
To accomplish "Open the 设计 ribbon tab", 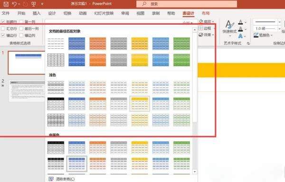I will click(x=52, y=13).
